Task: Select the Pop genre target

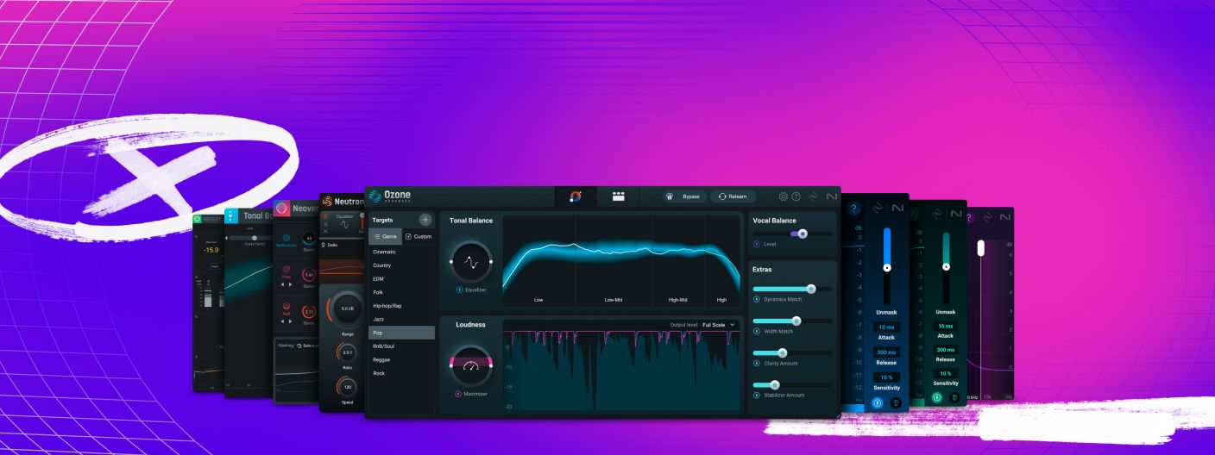Action: pyautogui.click(x=401, y=333)
